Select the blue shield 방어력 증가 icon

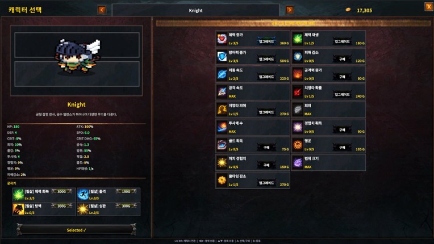pyautogui.click(x=222, y=57)
